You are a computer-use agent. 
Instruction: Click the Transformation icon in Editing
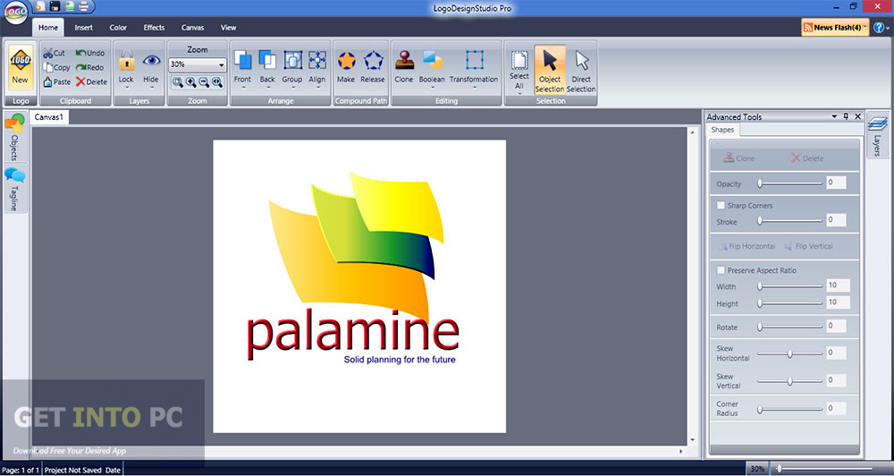click(475, 60)
